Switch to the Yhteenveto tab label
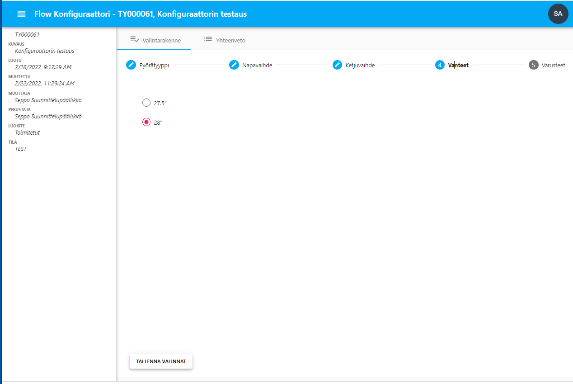This screenshot has height=384, width=573. (231, 40)
